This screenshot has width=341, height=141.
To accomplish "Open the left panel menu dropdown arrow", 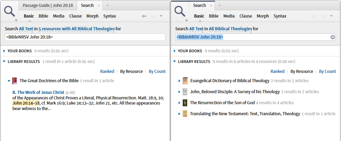I will (161, 16).
